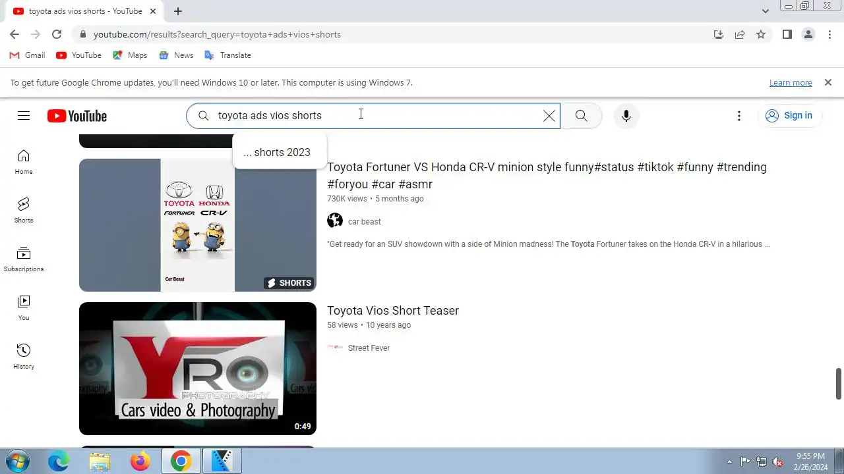This screenshot has width=844, height=474.
Task: Click Learn more link
Action: click(x=791, y=82)
